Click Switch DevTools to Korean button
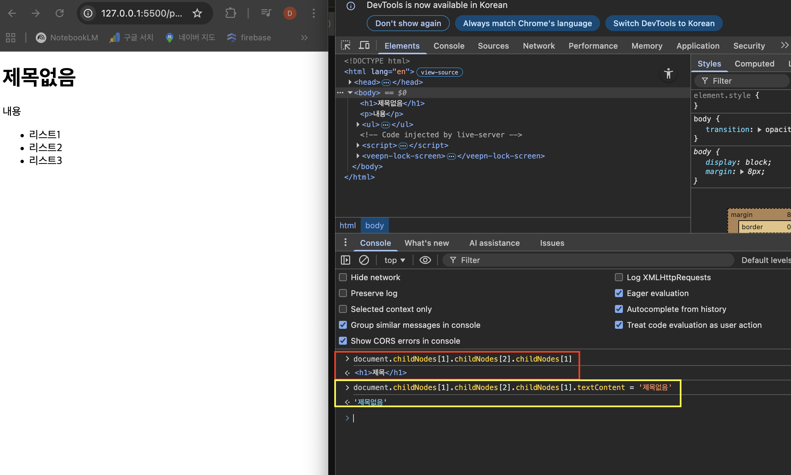791x475 pixels. pos(664,23)
